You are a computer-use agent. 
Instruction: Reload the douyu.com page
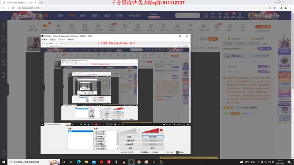13,8
